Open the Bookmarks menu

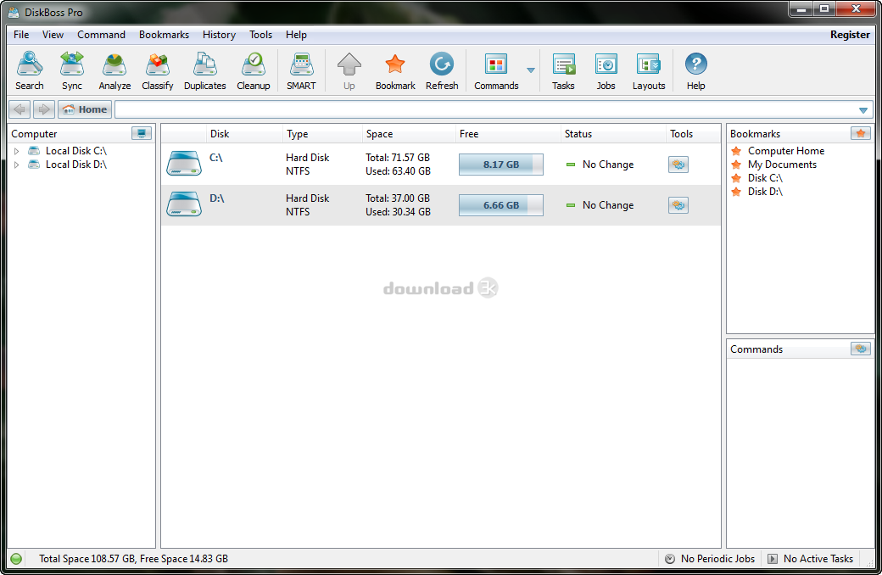[164, 34]
